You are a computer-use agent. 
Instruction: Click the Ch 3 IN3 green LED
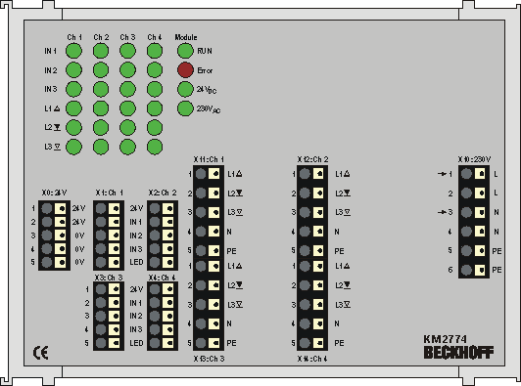click(127, 89)
